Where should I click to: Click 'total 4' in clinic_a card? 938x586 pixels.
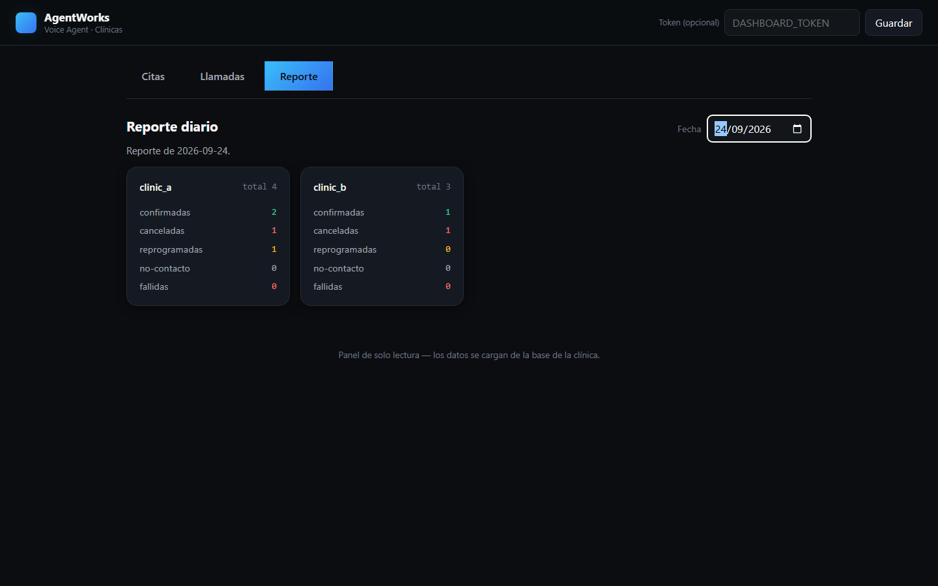(260, 187)
